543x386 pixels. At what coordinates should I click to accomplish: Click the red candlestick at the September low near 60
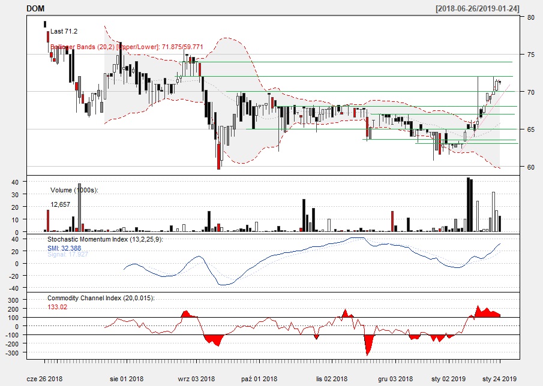[x=218, y=156]
